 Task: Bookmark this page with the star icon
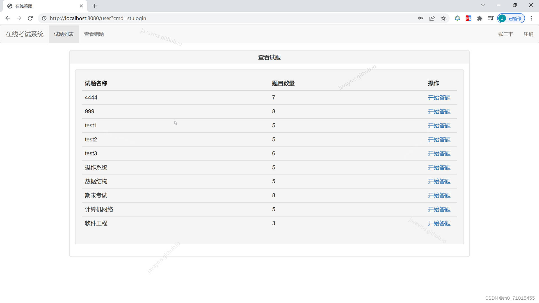pos(443,18)
